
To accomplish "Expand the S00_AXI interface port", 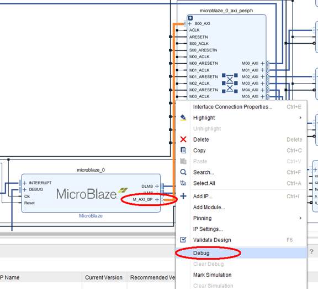I will coord(189,24).
